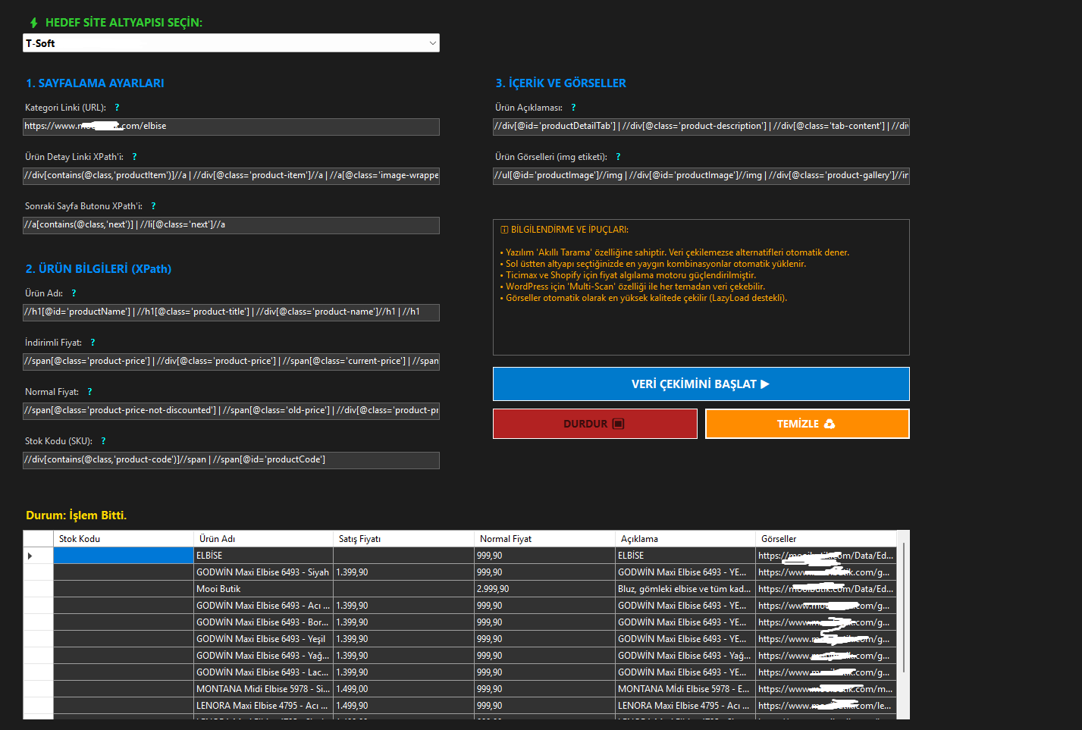The width and height of the screenshot is (1082, 730).
Task: Open the T-Soft site platform dropdown
Action: [x=231, y=43]
